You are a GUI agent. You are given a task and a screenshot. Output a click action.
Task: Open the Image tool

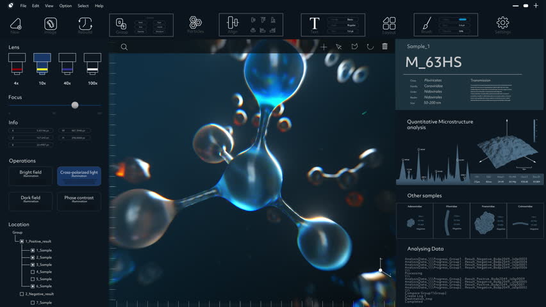[x=51, y=24]
